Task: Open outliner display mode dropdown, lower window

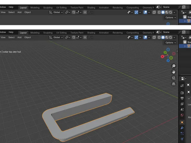Action: pos(184,38)
